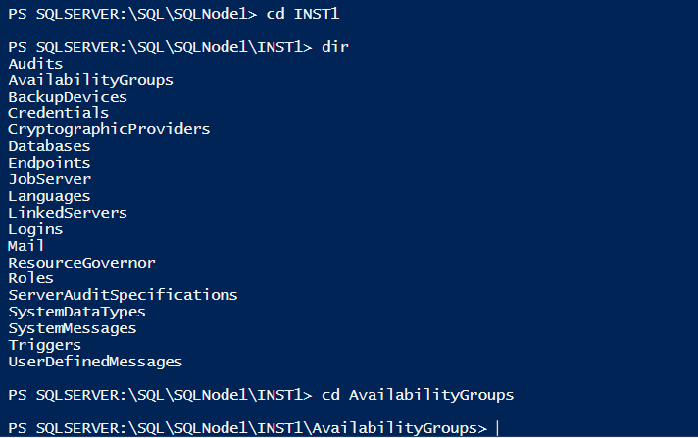Click the UserDefinedMessages entry
Image resolution: width=698 pixels, height=438 pixels.
pyautogui.click(x=95, y=362)
